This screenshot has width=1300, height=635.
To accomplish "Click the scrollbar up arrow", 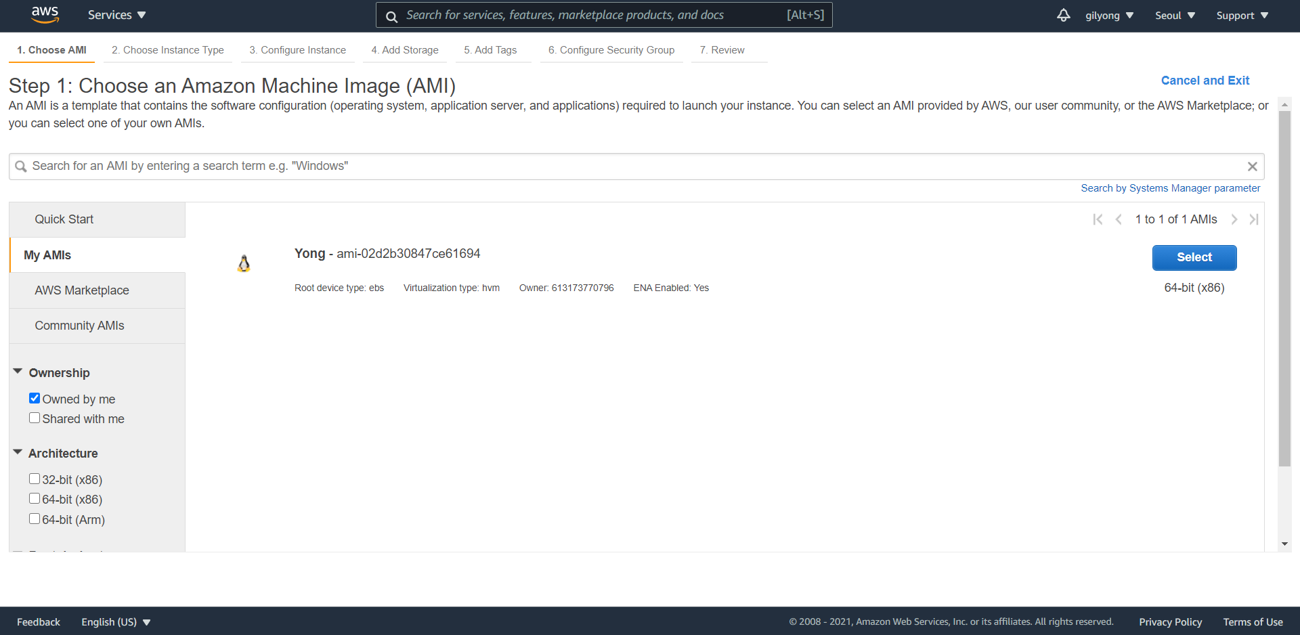I will point(1284,105).
